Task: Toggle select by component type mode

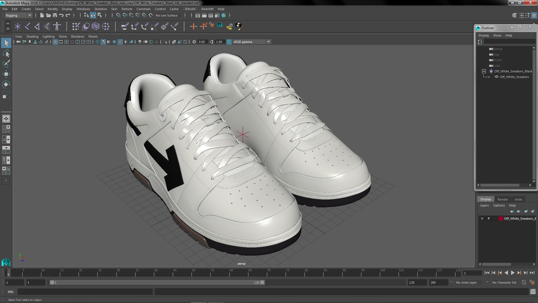Action: [x=99, y=15]
